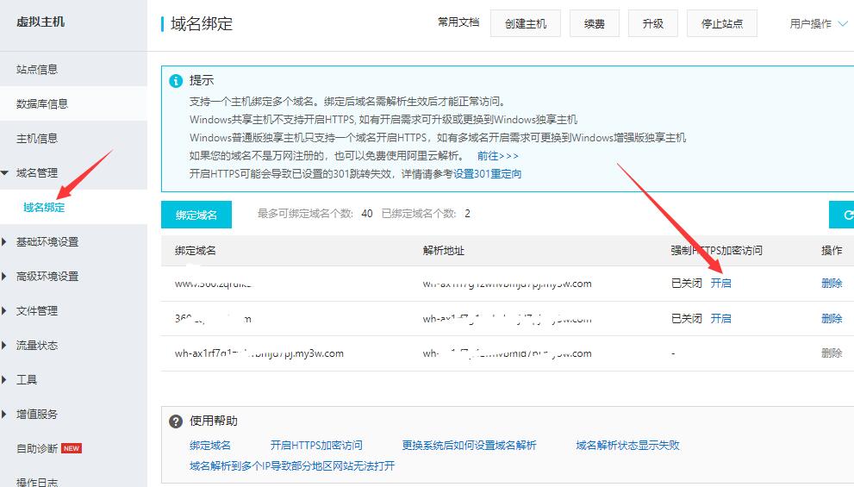Collapse the 域名管理 sidebar section
This screenshot has width=854, height=487.
[x=37, y=173]
